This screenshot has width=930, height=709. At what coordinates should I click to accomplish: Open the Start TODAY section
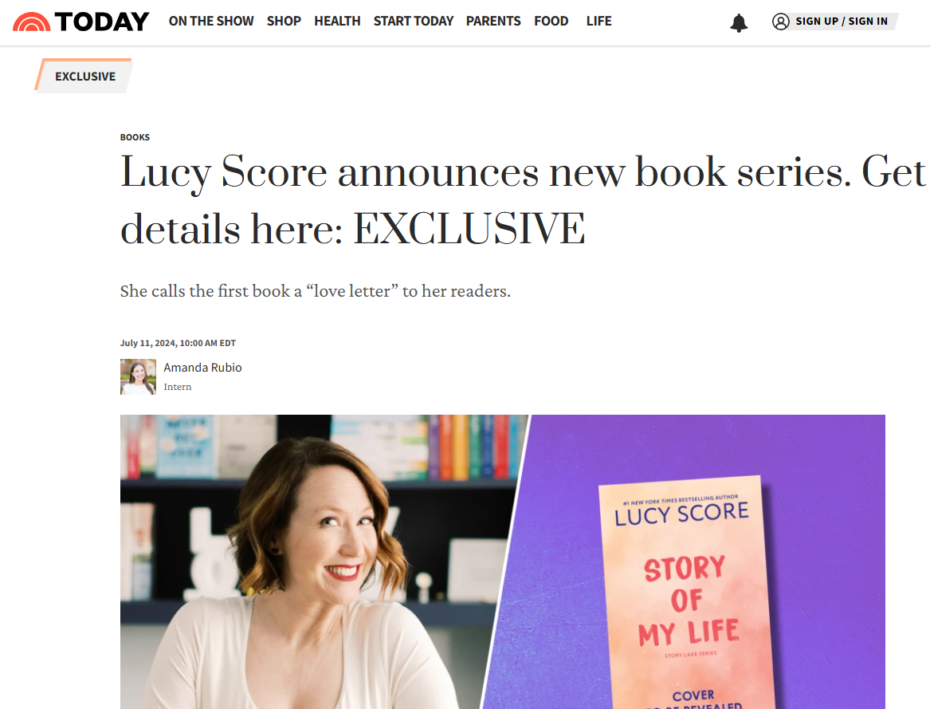click(414, 22)
